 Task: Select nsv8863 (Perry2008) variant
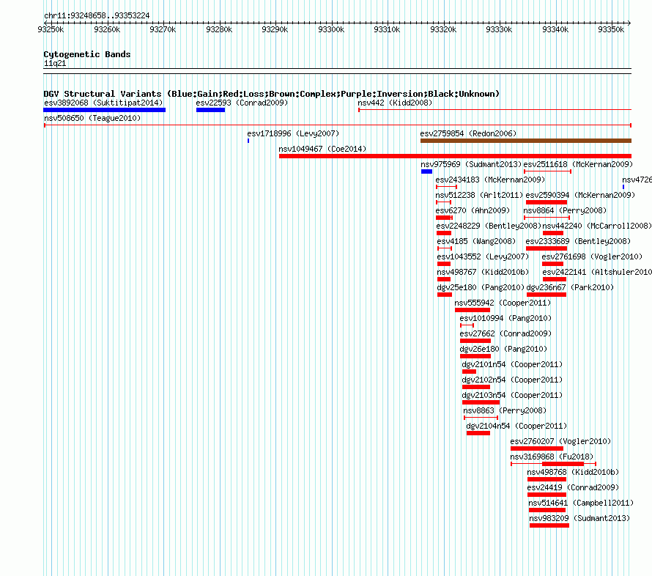tap(505, 410)
